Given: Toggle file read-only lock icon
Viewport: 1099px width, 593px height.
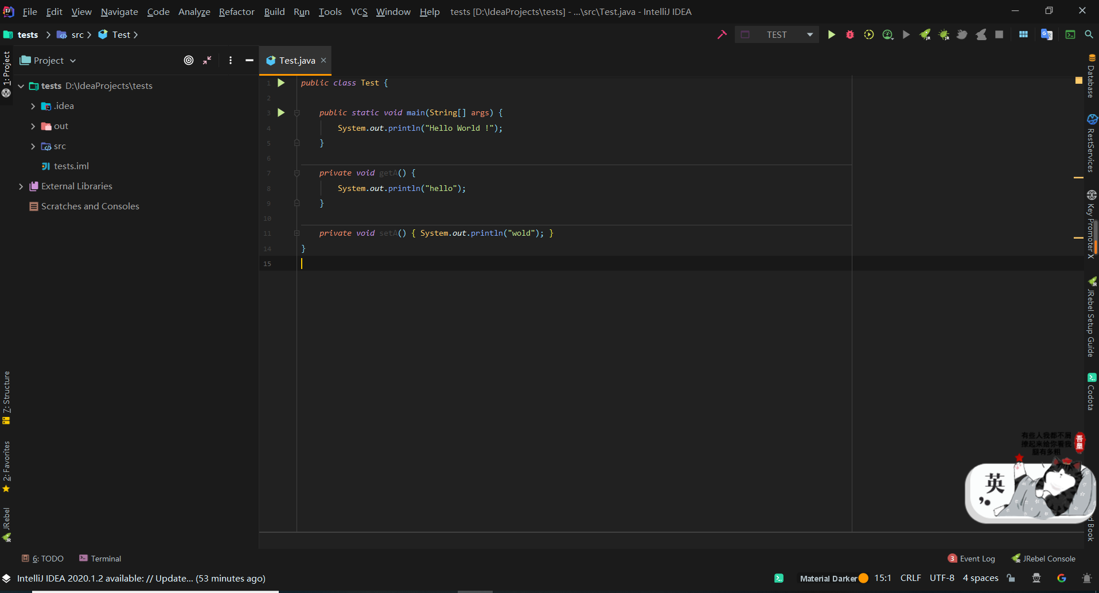Looking at the screenshot, I should point(1011,578).
